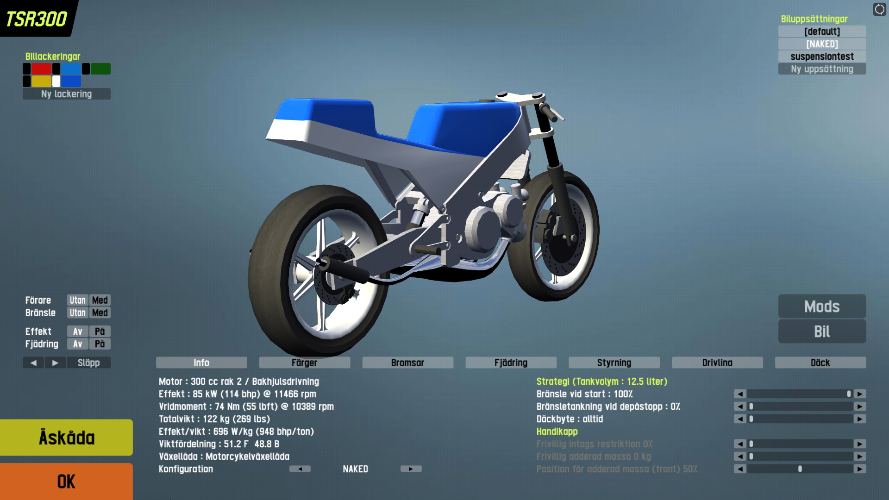
Task: Click Ny lackering to create livery
Action: (x=66, y=94)
